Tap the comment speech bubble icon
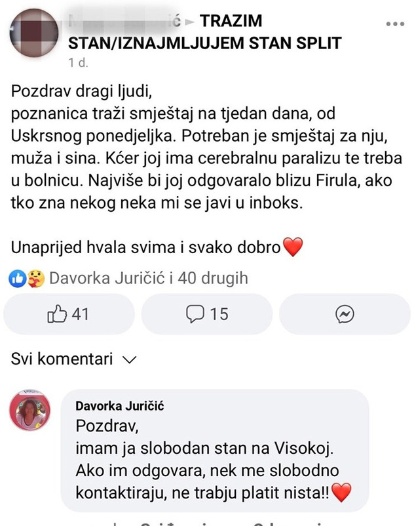414x526 pixels. coord(206,314)
